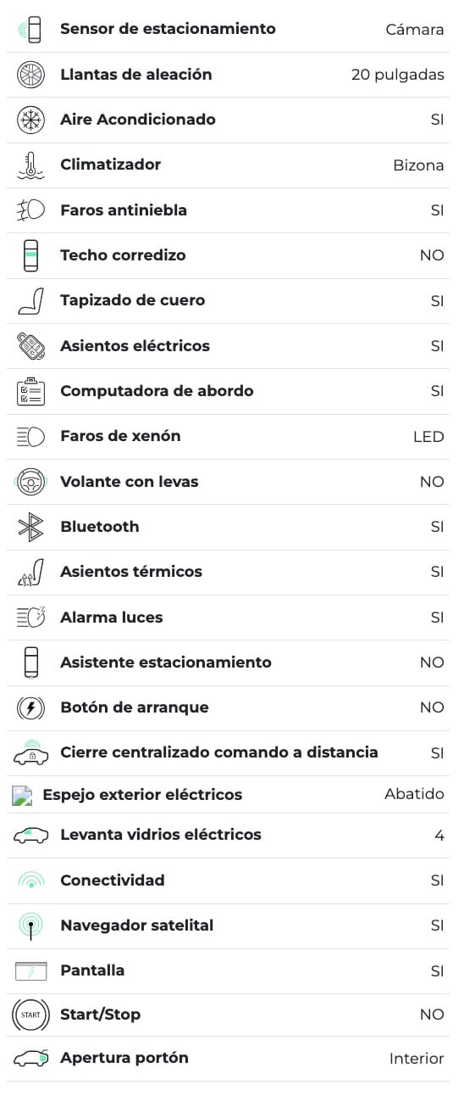Click the Conectividad wifi icon

30,881
